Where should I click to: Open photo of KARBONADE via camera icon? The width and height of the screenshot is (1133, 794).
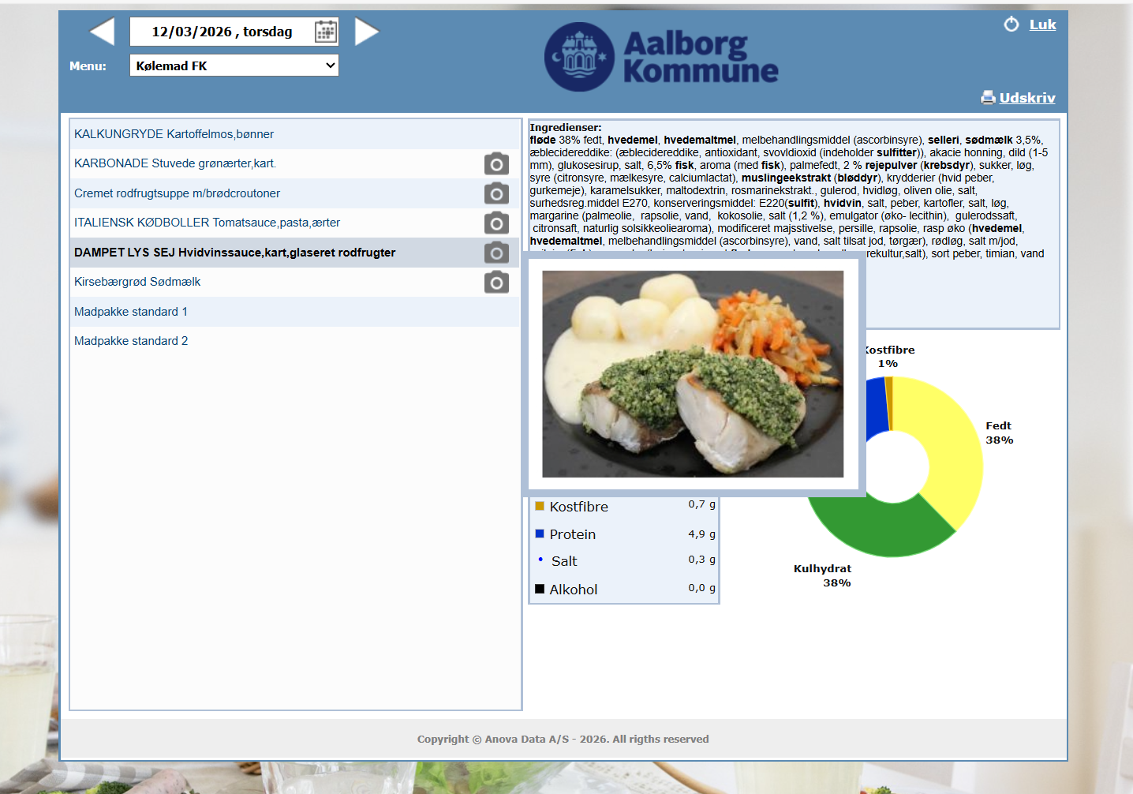tap(496, 163)
